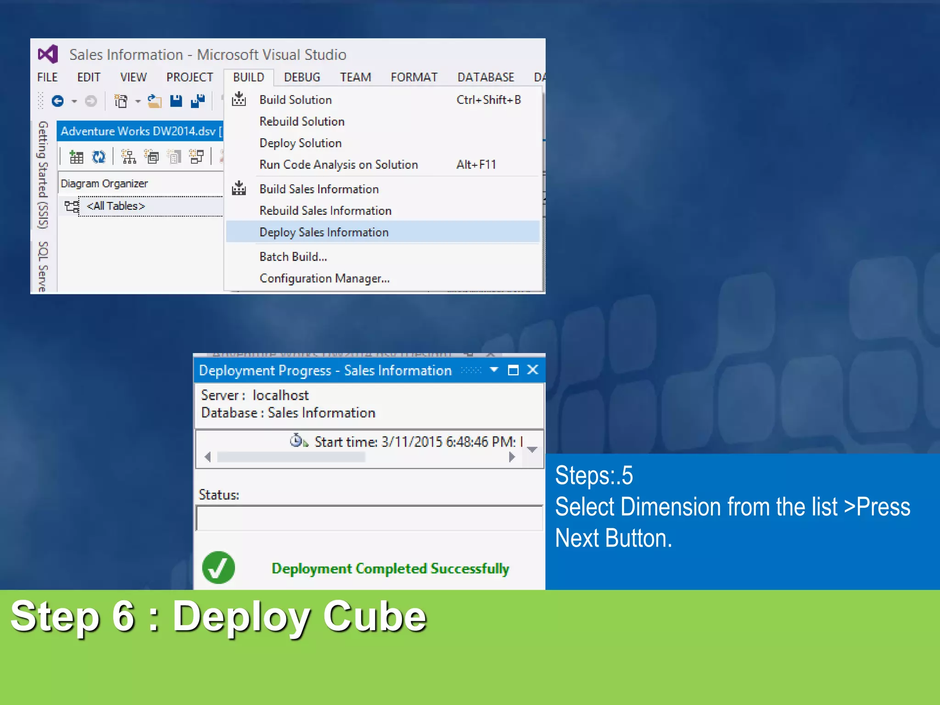This screenshot has width=940, height=705.
Task: Click the deployment log right scroll arrow
Action: point(512,457)
